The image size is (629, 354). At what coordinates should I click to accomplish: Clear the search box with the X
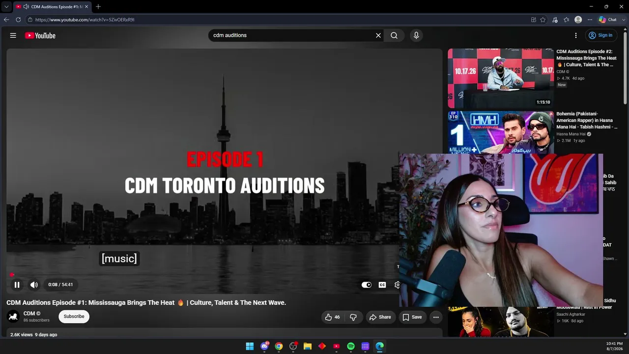point(378,35)
